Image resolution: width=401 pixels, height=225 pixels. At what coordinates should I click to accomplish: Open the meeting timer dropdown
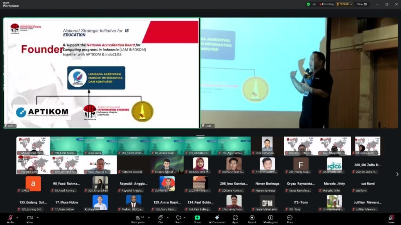(344, 4)
